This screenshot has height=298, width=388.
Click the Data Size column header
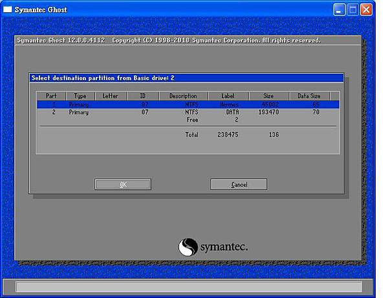pos(309,96)
